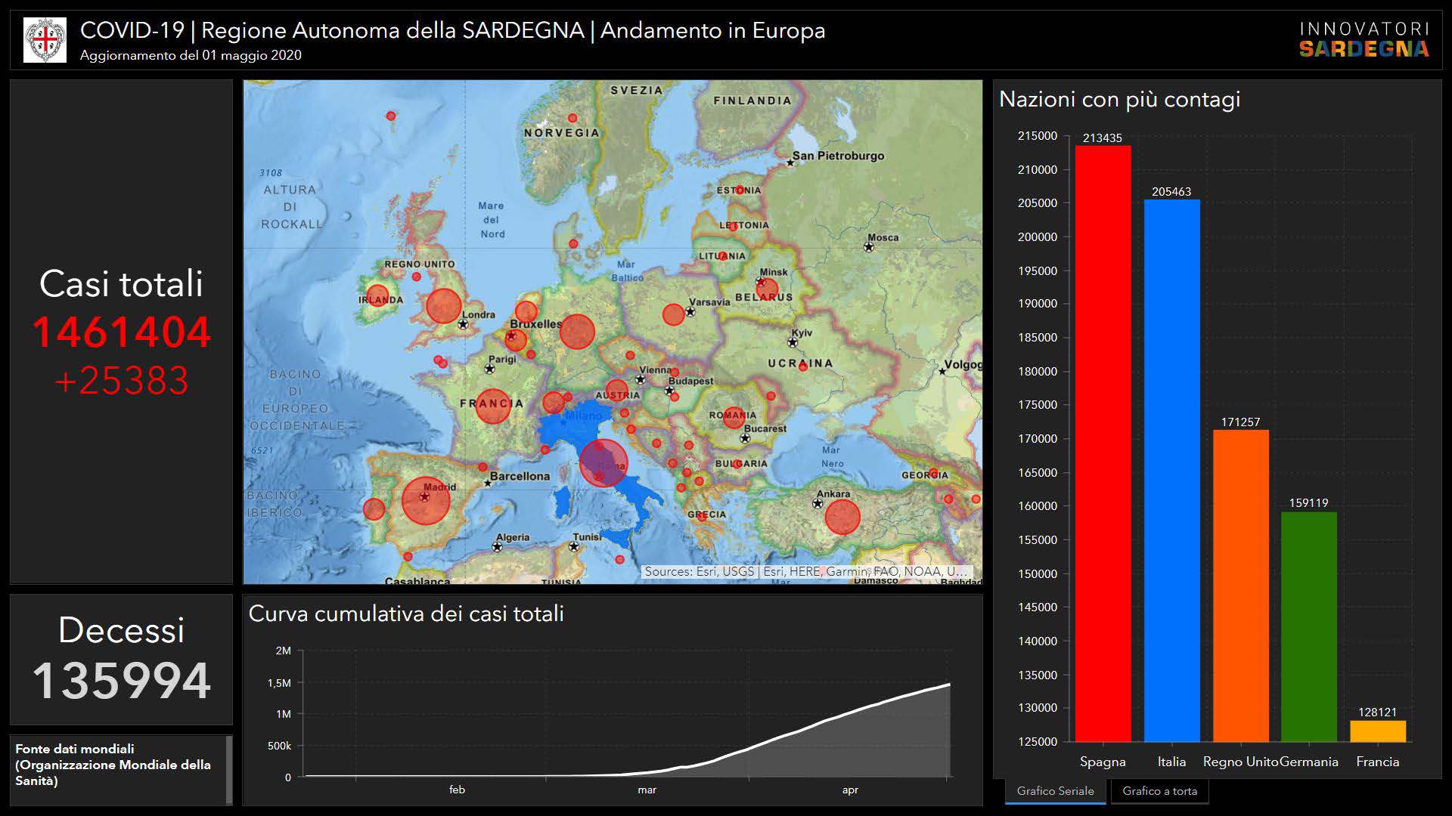This screenshot has height=816, width=1452.
Task: Click the Mosca capital star marker
Action: coord(869,247)
